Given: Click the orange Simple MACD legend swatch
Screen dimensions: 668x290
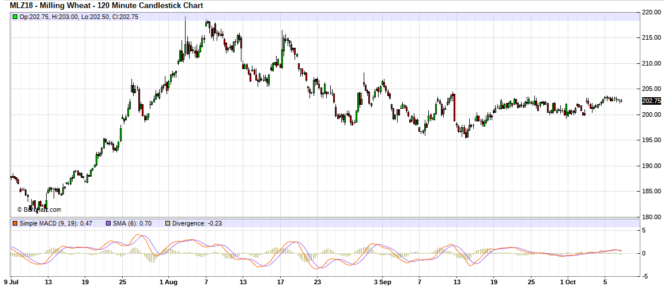Looking at the screenshot, I should pos(15,223).
